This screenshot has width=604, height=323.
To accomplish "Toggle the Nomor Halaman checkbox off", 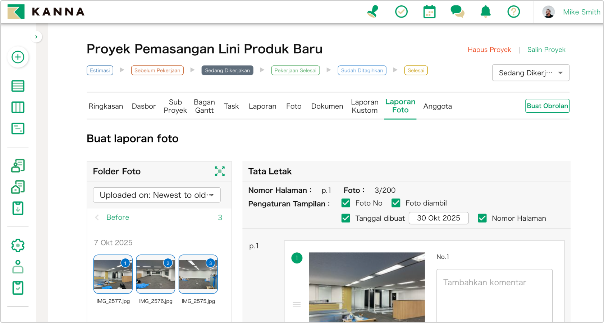I will pos(482,218).
